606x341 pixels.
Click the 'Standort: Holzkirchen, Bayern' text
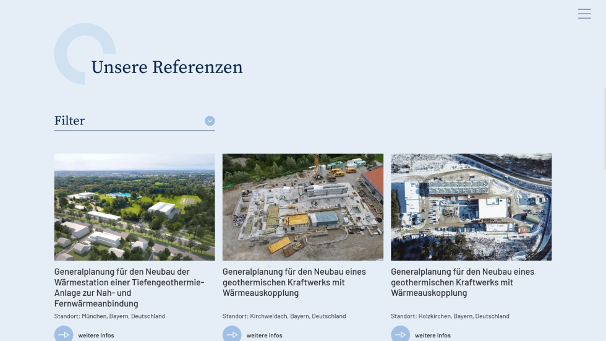pos(450,316)
